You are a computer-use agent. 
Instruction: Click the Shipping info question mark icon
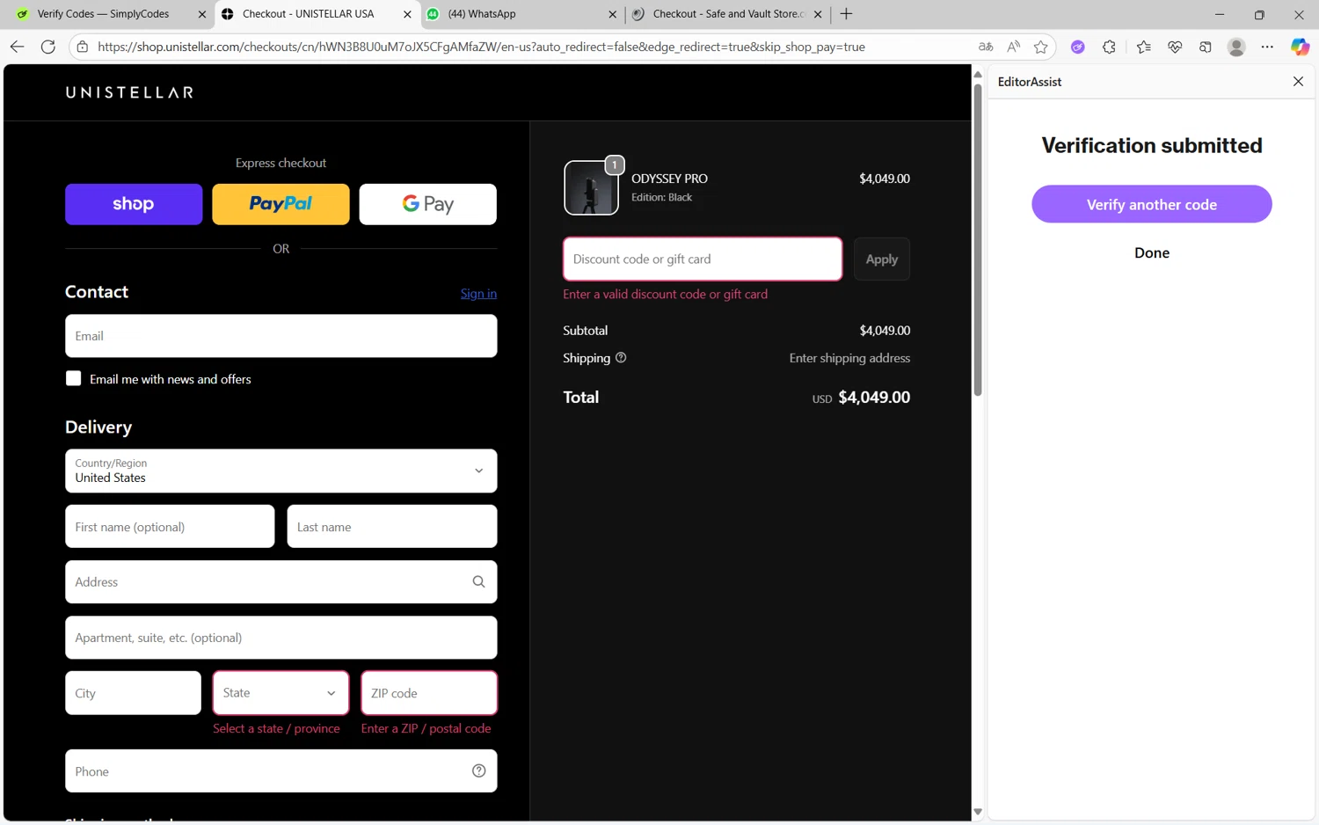click(621, 357)
